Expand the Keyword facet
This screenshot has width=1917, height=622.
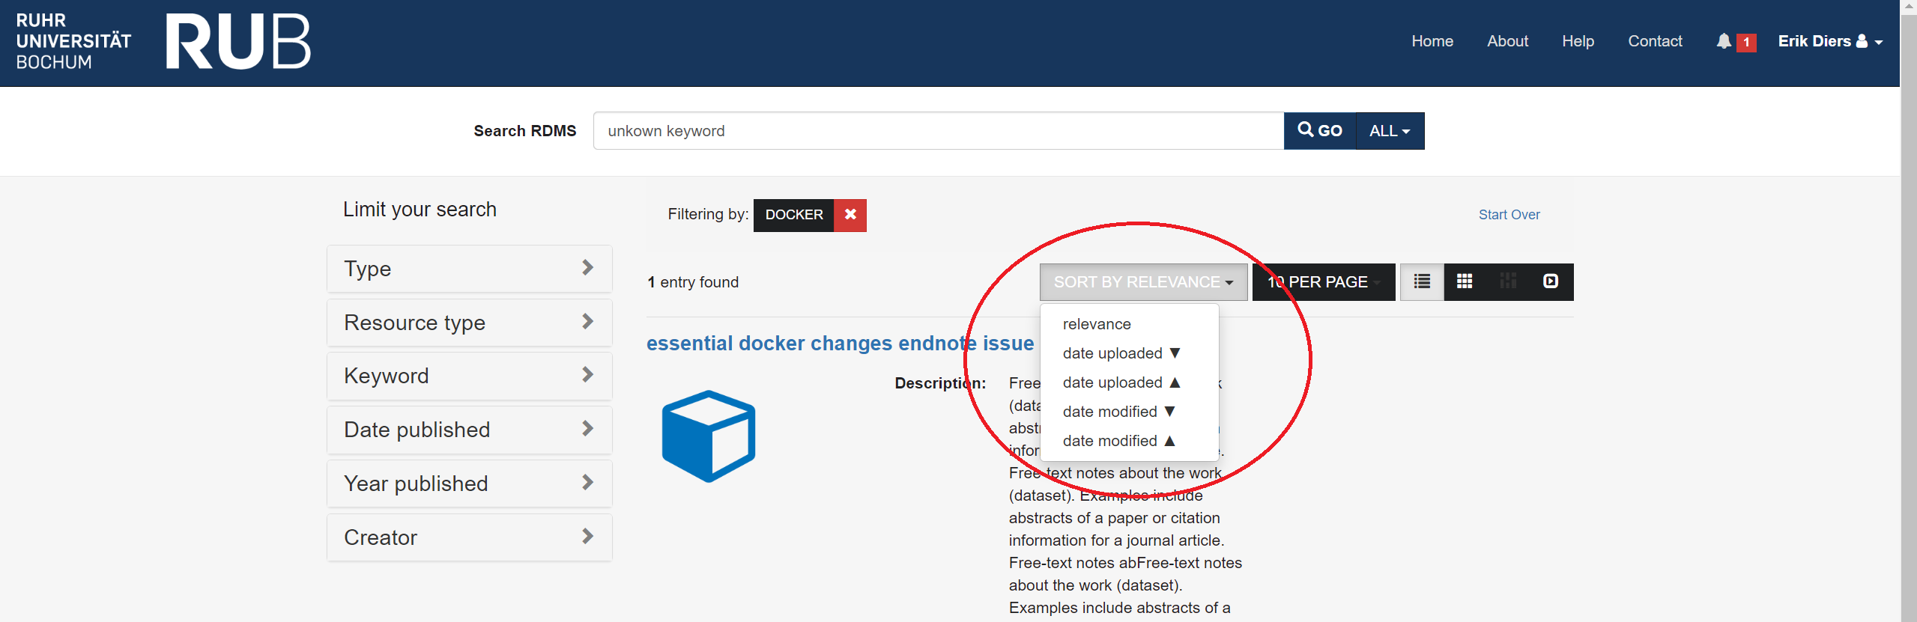point(470,376)
